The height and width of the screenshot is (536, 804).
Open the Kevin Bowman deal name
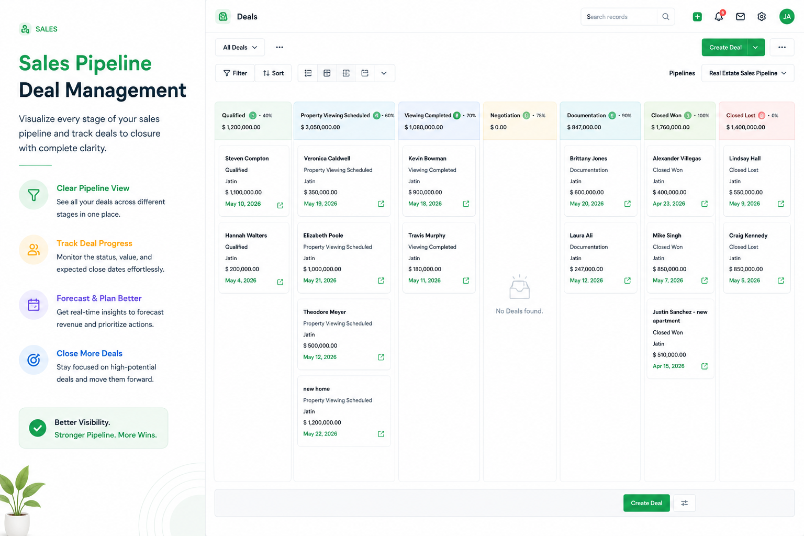point(427,159)
